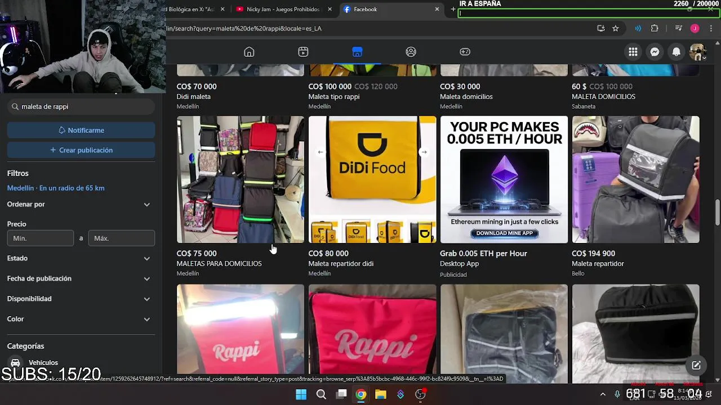Screen dimensions: 721x405
Task: Open the Maleta repartidor CO$ 194 900 photo
Action: coord(636,179)
